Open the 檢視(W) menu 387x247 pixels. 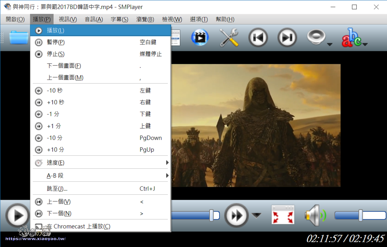pos(172,19)
